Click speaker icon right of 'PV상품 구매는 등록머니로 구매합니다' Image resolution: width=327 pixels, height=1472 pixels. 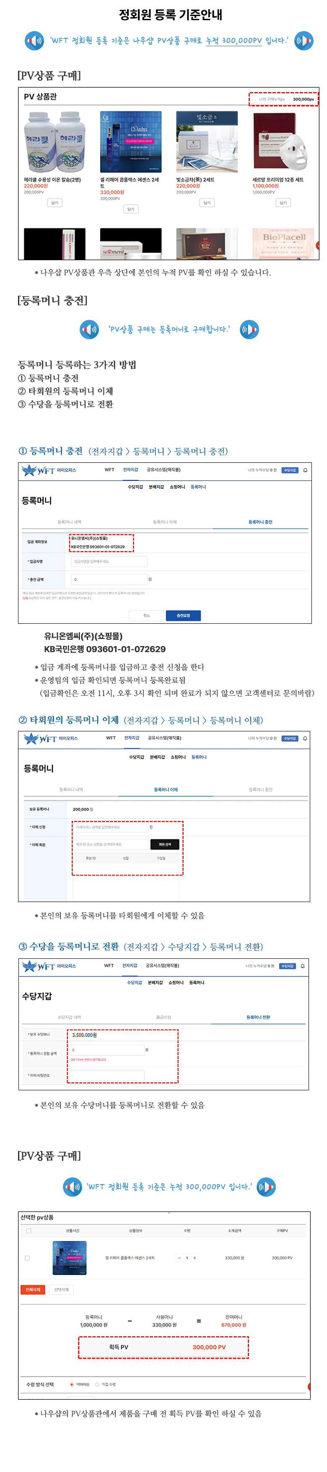tap(249, 329)
